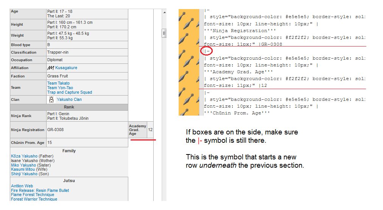Click the code line ending in |GR-0308

click(x=243, y=45)
